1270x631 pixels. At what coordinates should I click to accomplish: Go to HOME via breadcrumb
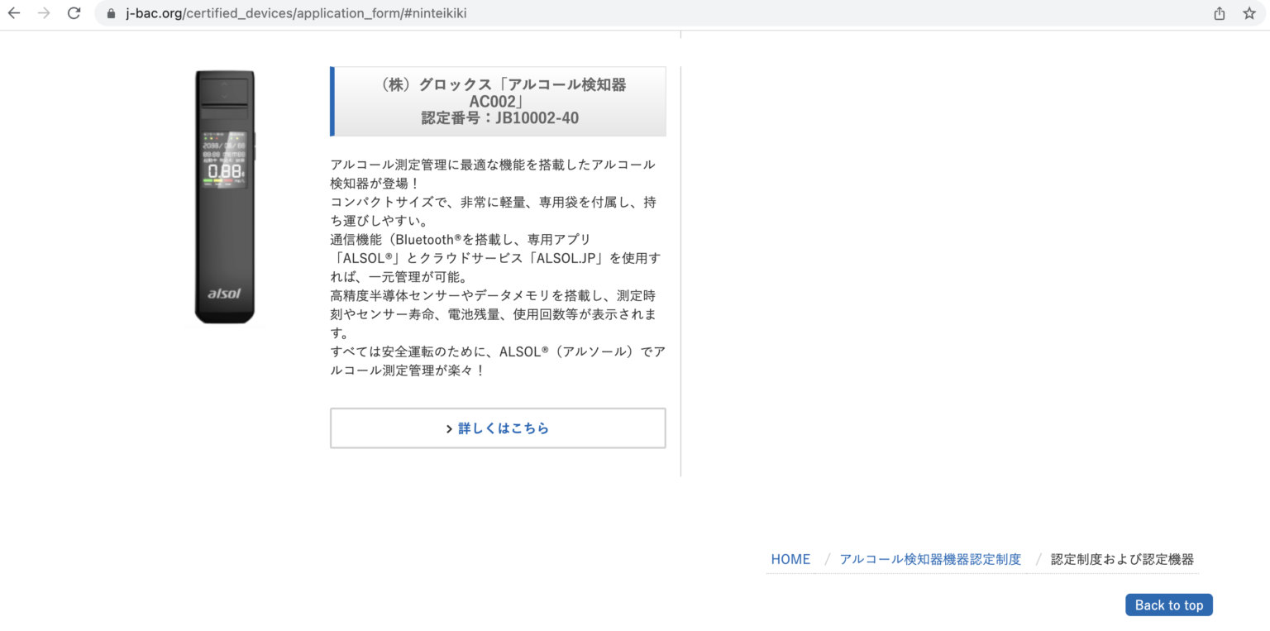[790, 559]
